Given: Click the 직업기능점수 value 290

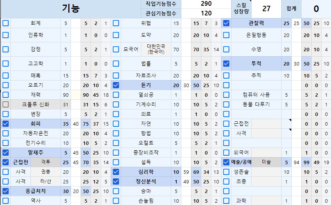Looking at the screenshot, I should [206, 4].
